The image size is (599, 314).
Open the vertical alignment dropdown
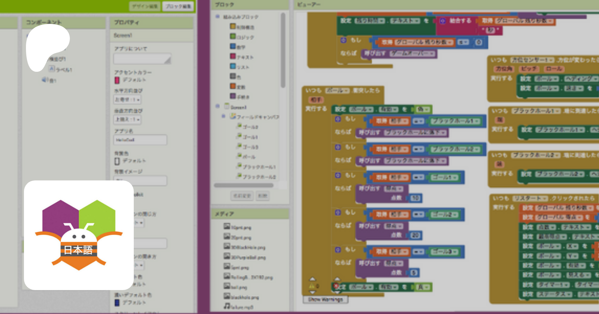pos(128,120)
